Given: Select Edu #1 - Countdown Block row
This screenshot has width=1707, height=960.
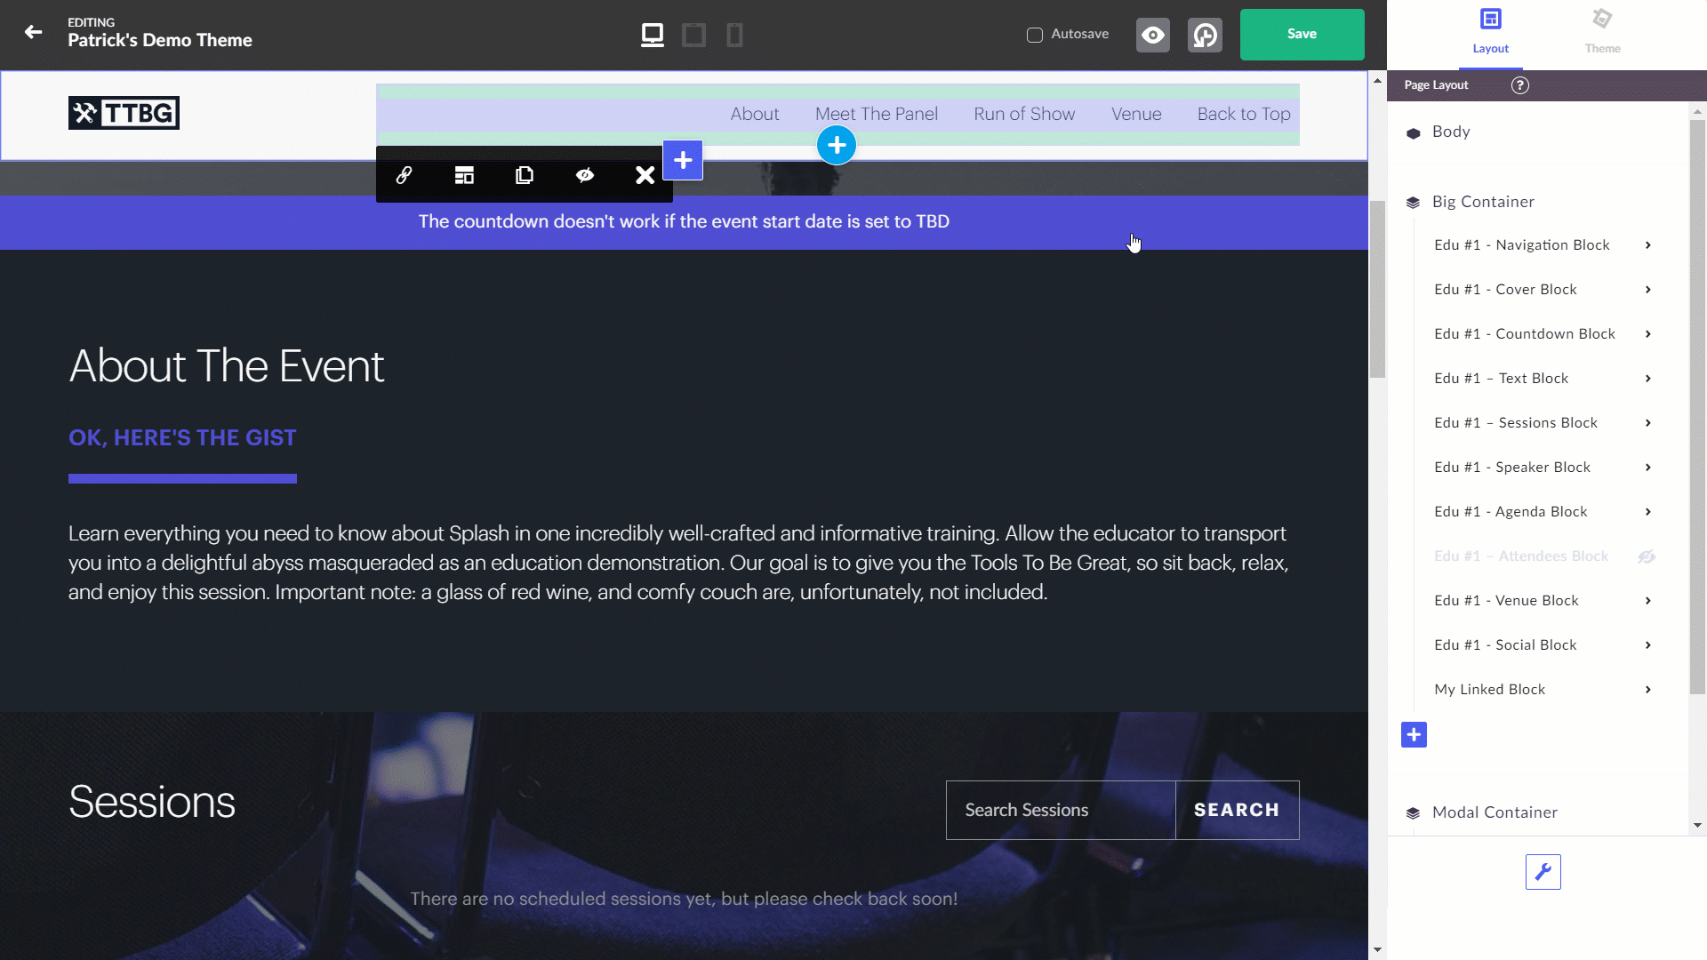Looking at the screenshot, I should coord(1524,334).
